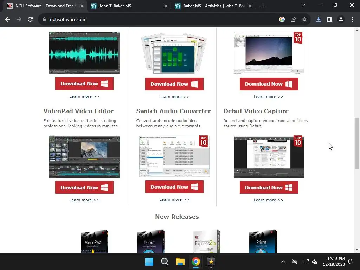This screenshot has height=270, width=360.
Task: Click VideoPad Video Editor heading
Action: (x=78, y=111)
